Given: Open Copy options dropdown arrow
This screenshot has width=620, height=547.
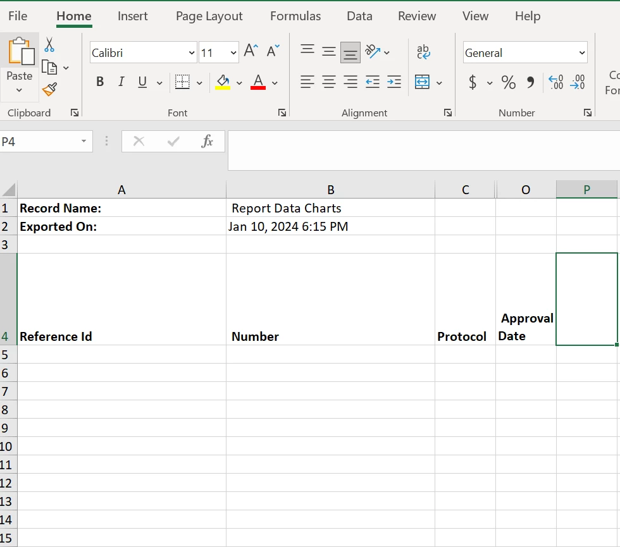Looking at the screenshot, I should click(66, 68).
